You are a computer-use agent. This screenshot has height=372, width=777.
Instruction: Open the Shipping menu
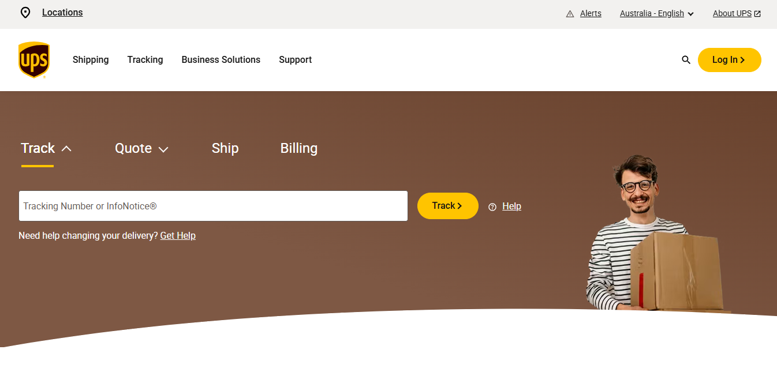tap(90, 59)
